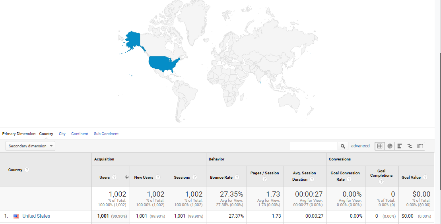Click the United States flag icon
The height and width of the screenshot is (224, 441).
click(x=16, y=216)
